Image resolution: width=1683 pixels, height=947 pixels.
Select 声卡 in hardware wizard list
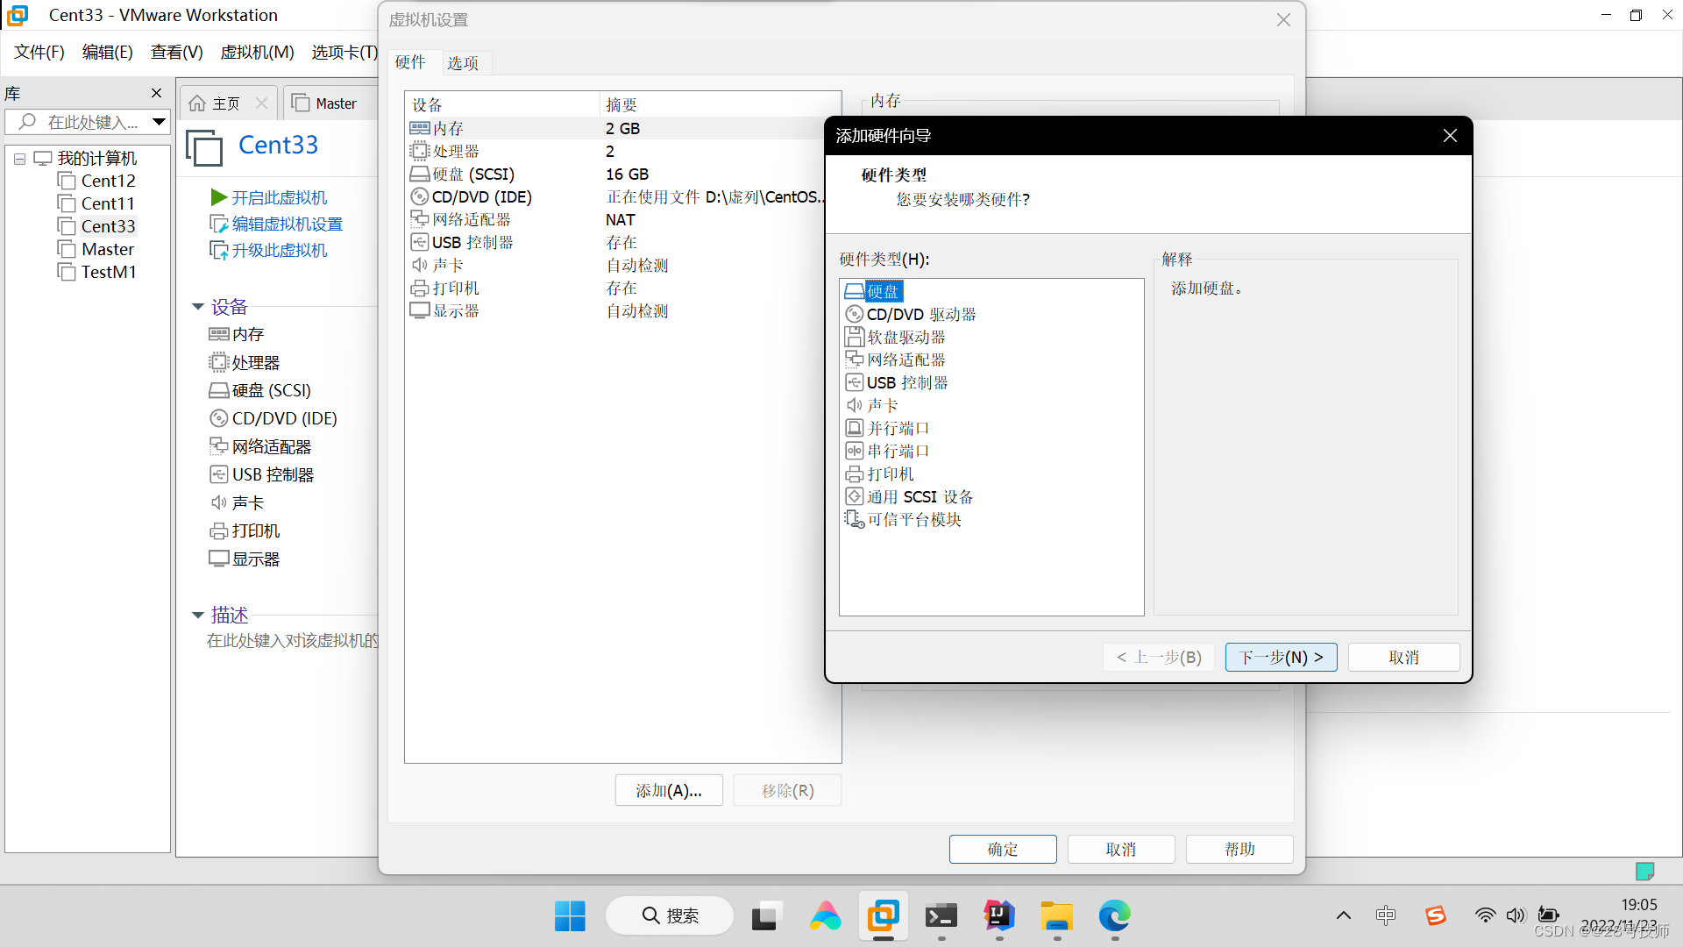pos(871,405)
